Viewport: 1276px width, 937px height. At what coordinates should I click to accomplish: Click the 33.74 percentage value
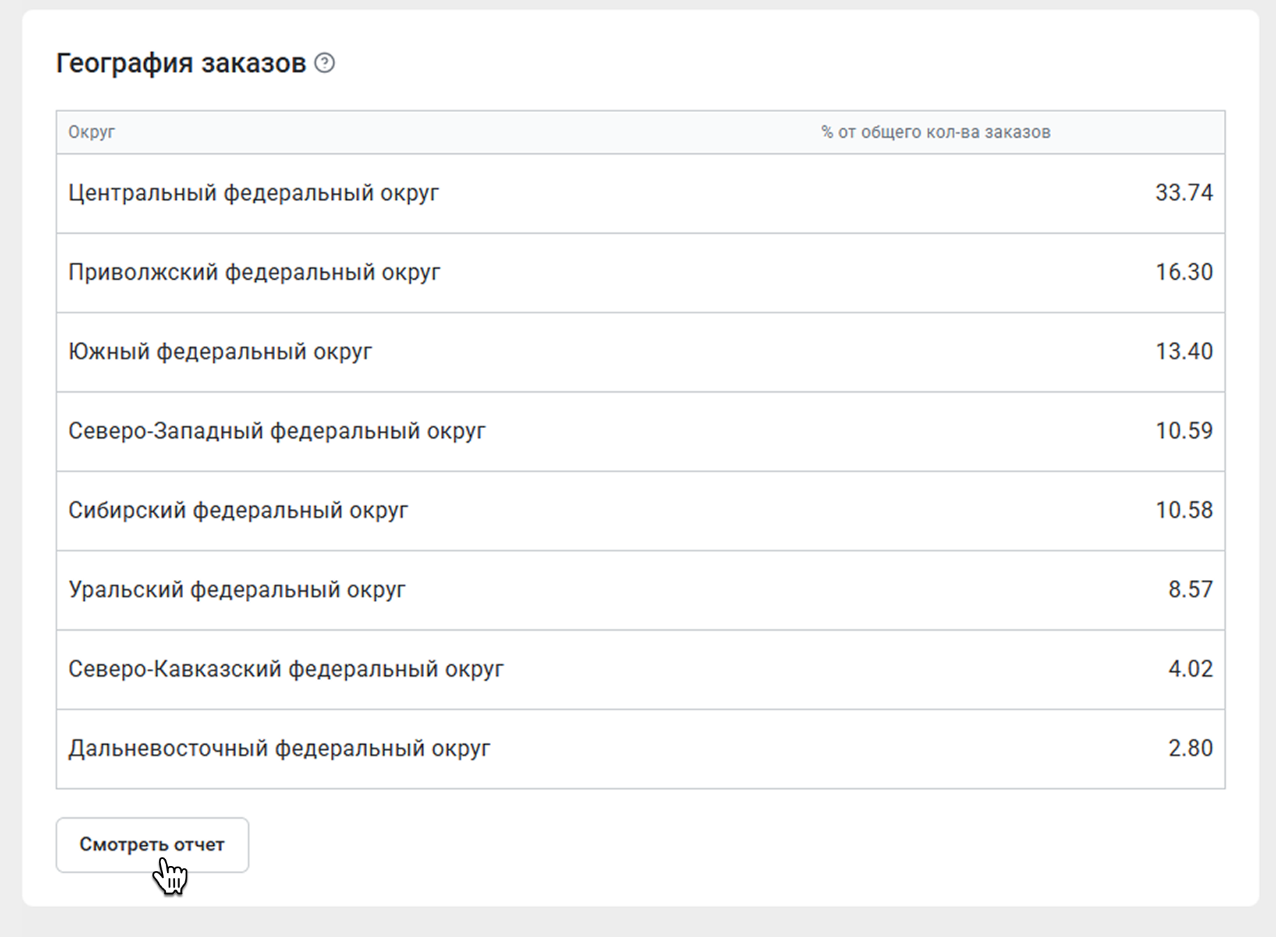click(x=1183, y=193)
